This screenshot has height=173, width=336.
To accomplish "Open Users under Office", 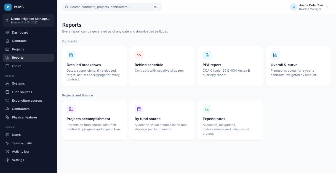I will point(28,135).
